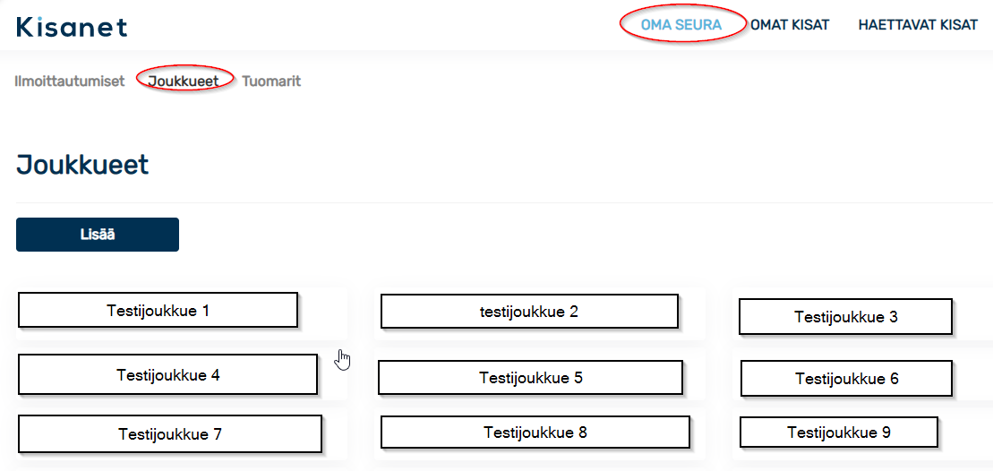Open the Tuomarit tab

(x=271, y=81)
